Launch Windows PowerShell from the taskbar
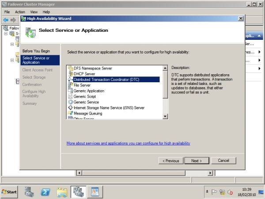Viewport: 265px width, 199px height. 45,192
